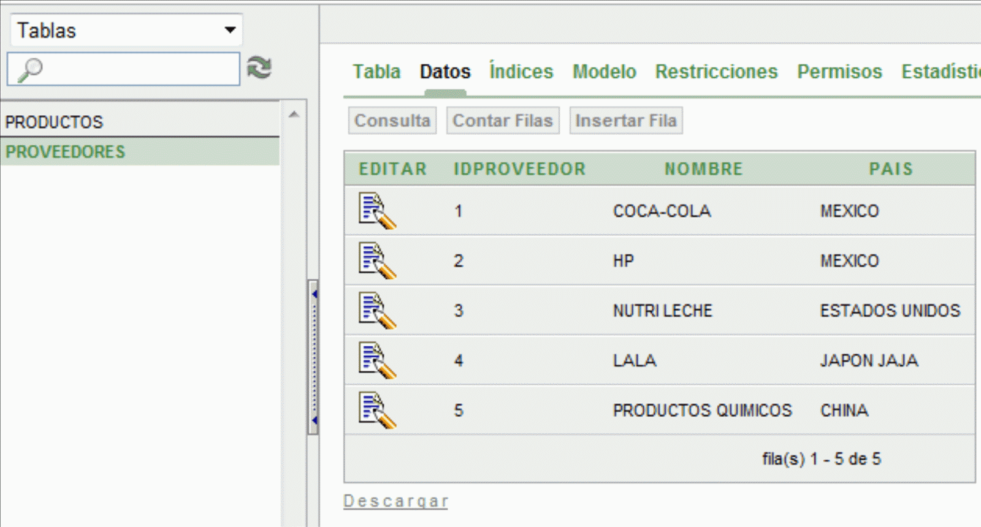The width and height of the screenshot is (981, 527).
Task: Click the EDITAR column header
Action: point(393,169)
